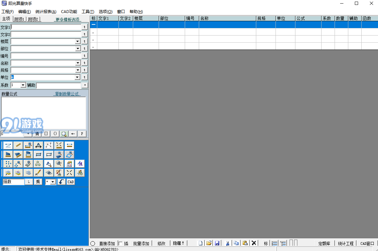Click inside the 倍数 input field

click(x=13, y=182)
